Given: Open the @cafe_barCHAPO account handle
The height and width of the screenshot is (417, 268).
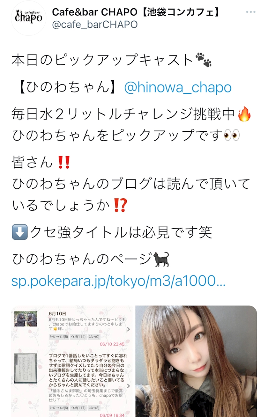Looking at the screenshot, I should point(95,25).
